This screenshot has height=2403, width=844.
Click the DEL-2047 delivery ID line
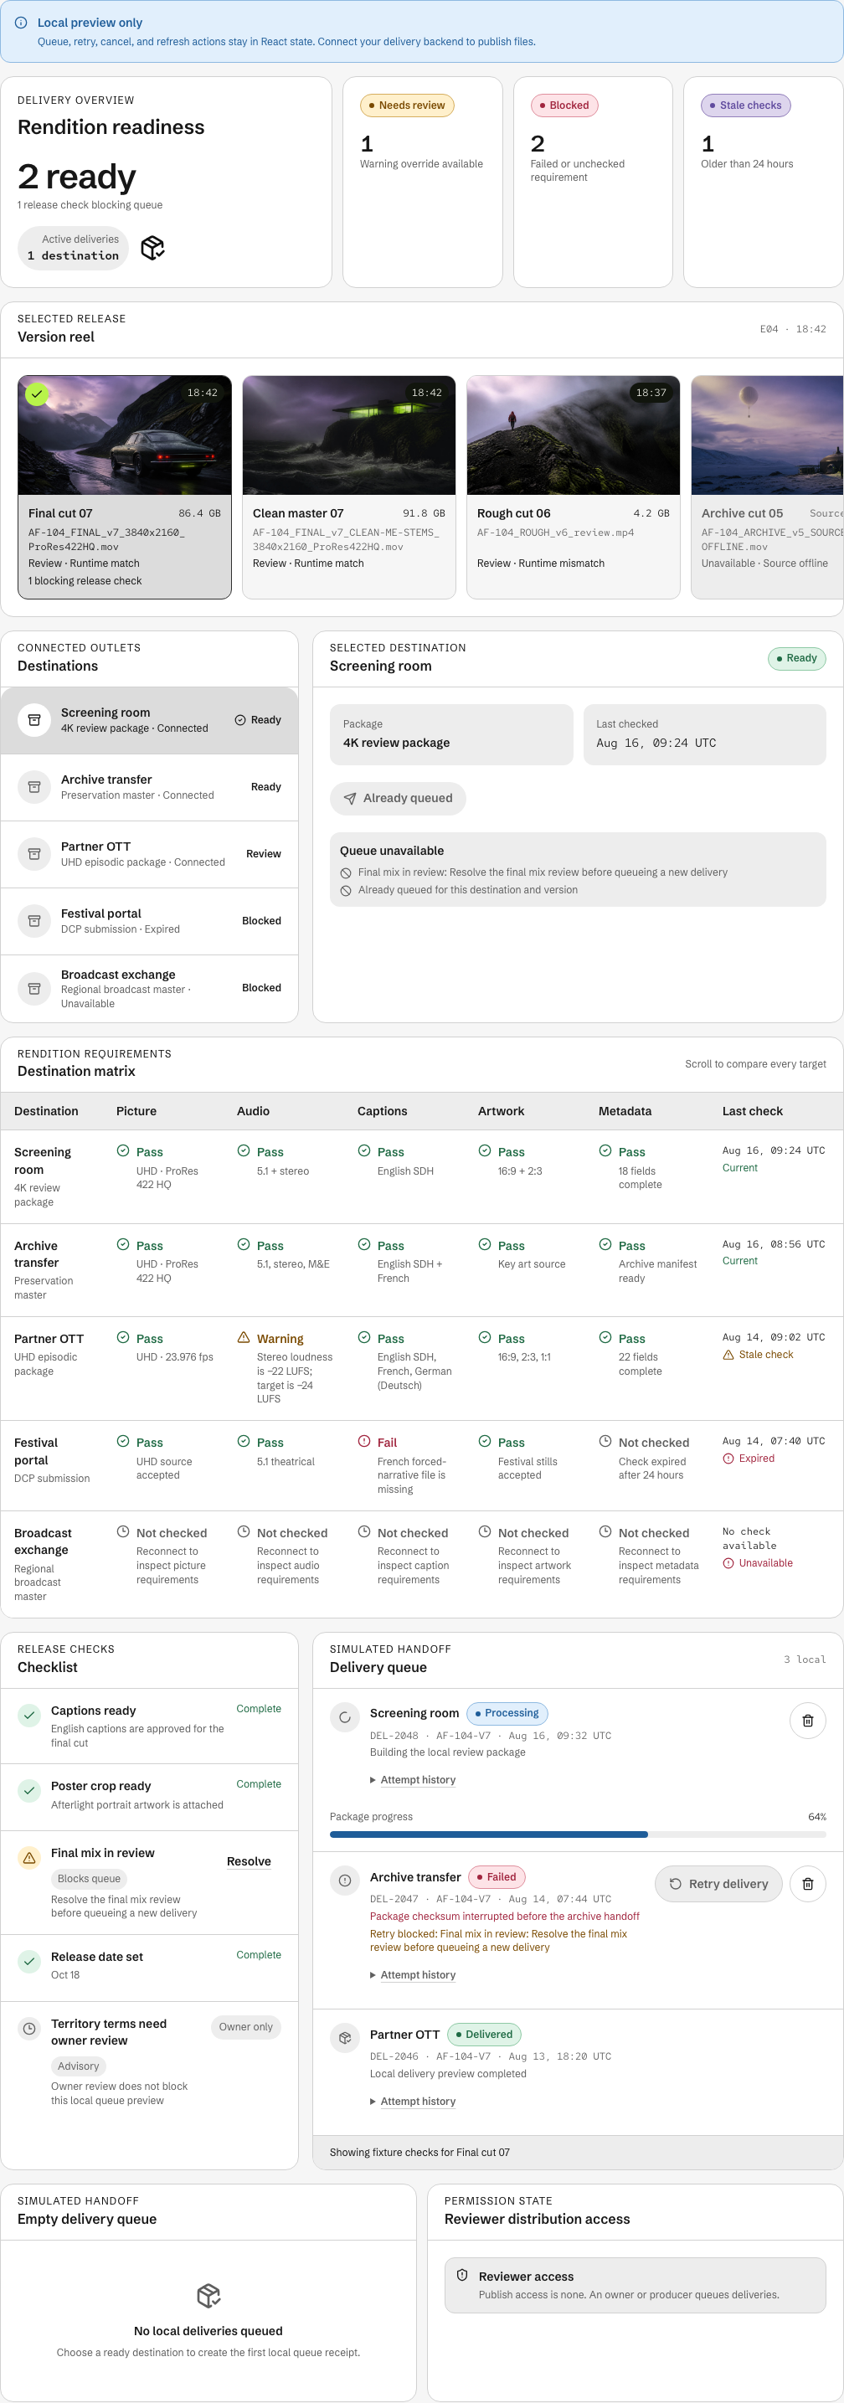coord(491,1899)
